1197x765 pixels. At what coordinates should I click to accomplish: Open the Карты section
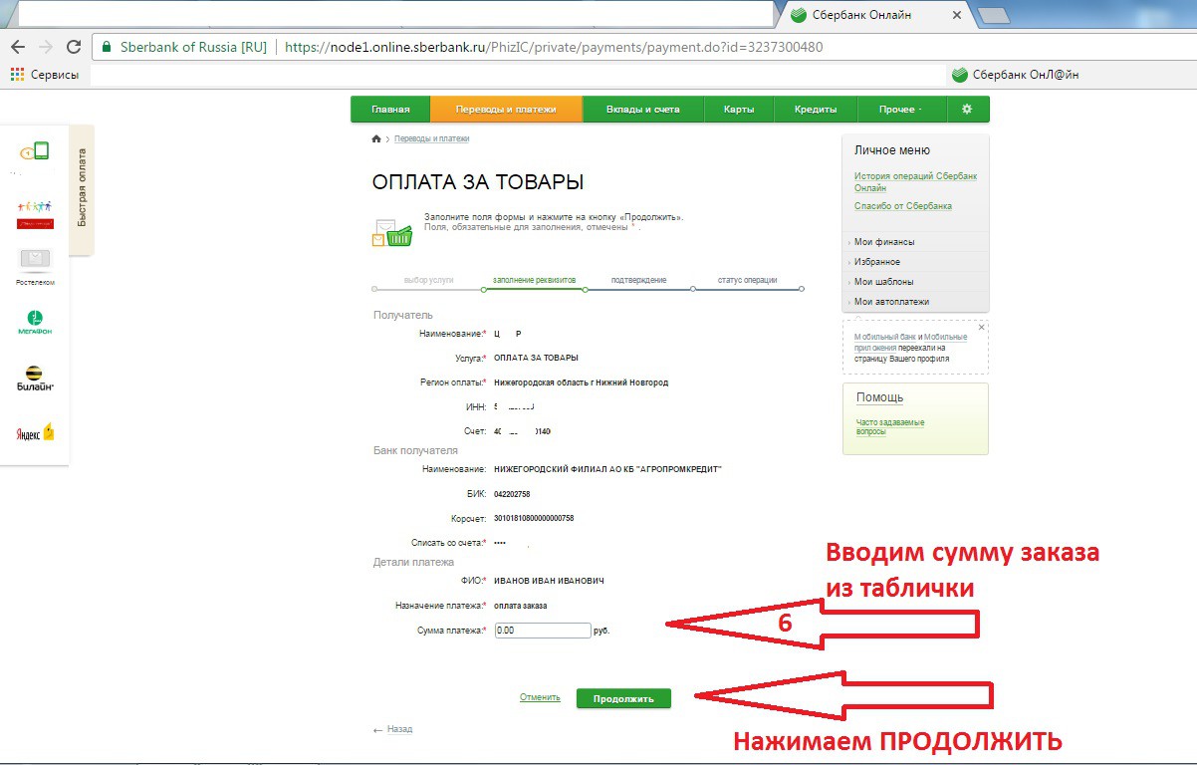pos(739,110)
